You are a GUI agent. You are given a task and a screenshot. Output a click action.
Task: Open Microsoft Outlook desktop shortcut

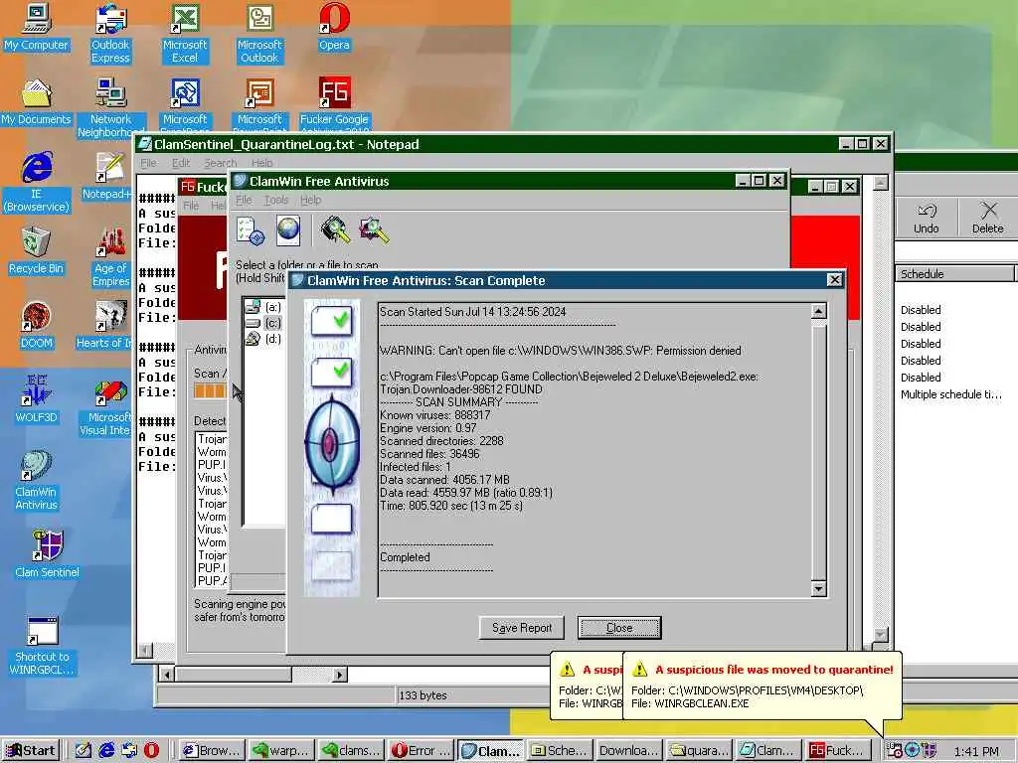point(259,33)
